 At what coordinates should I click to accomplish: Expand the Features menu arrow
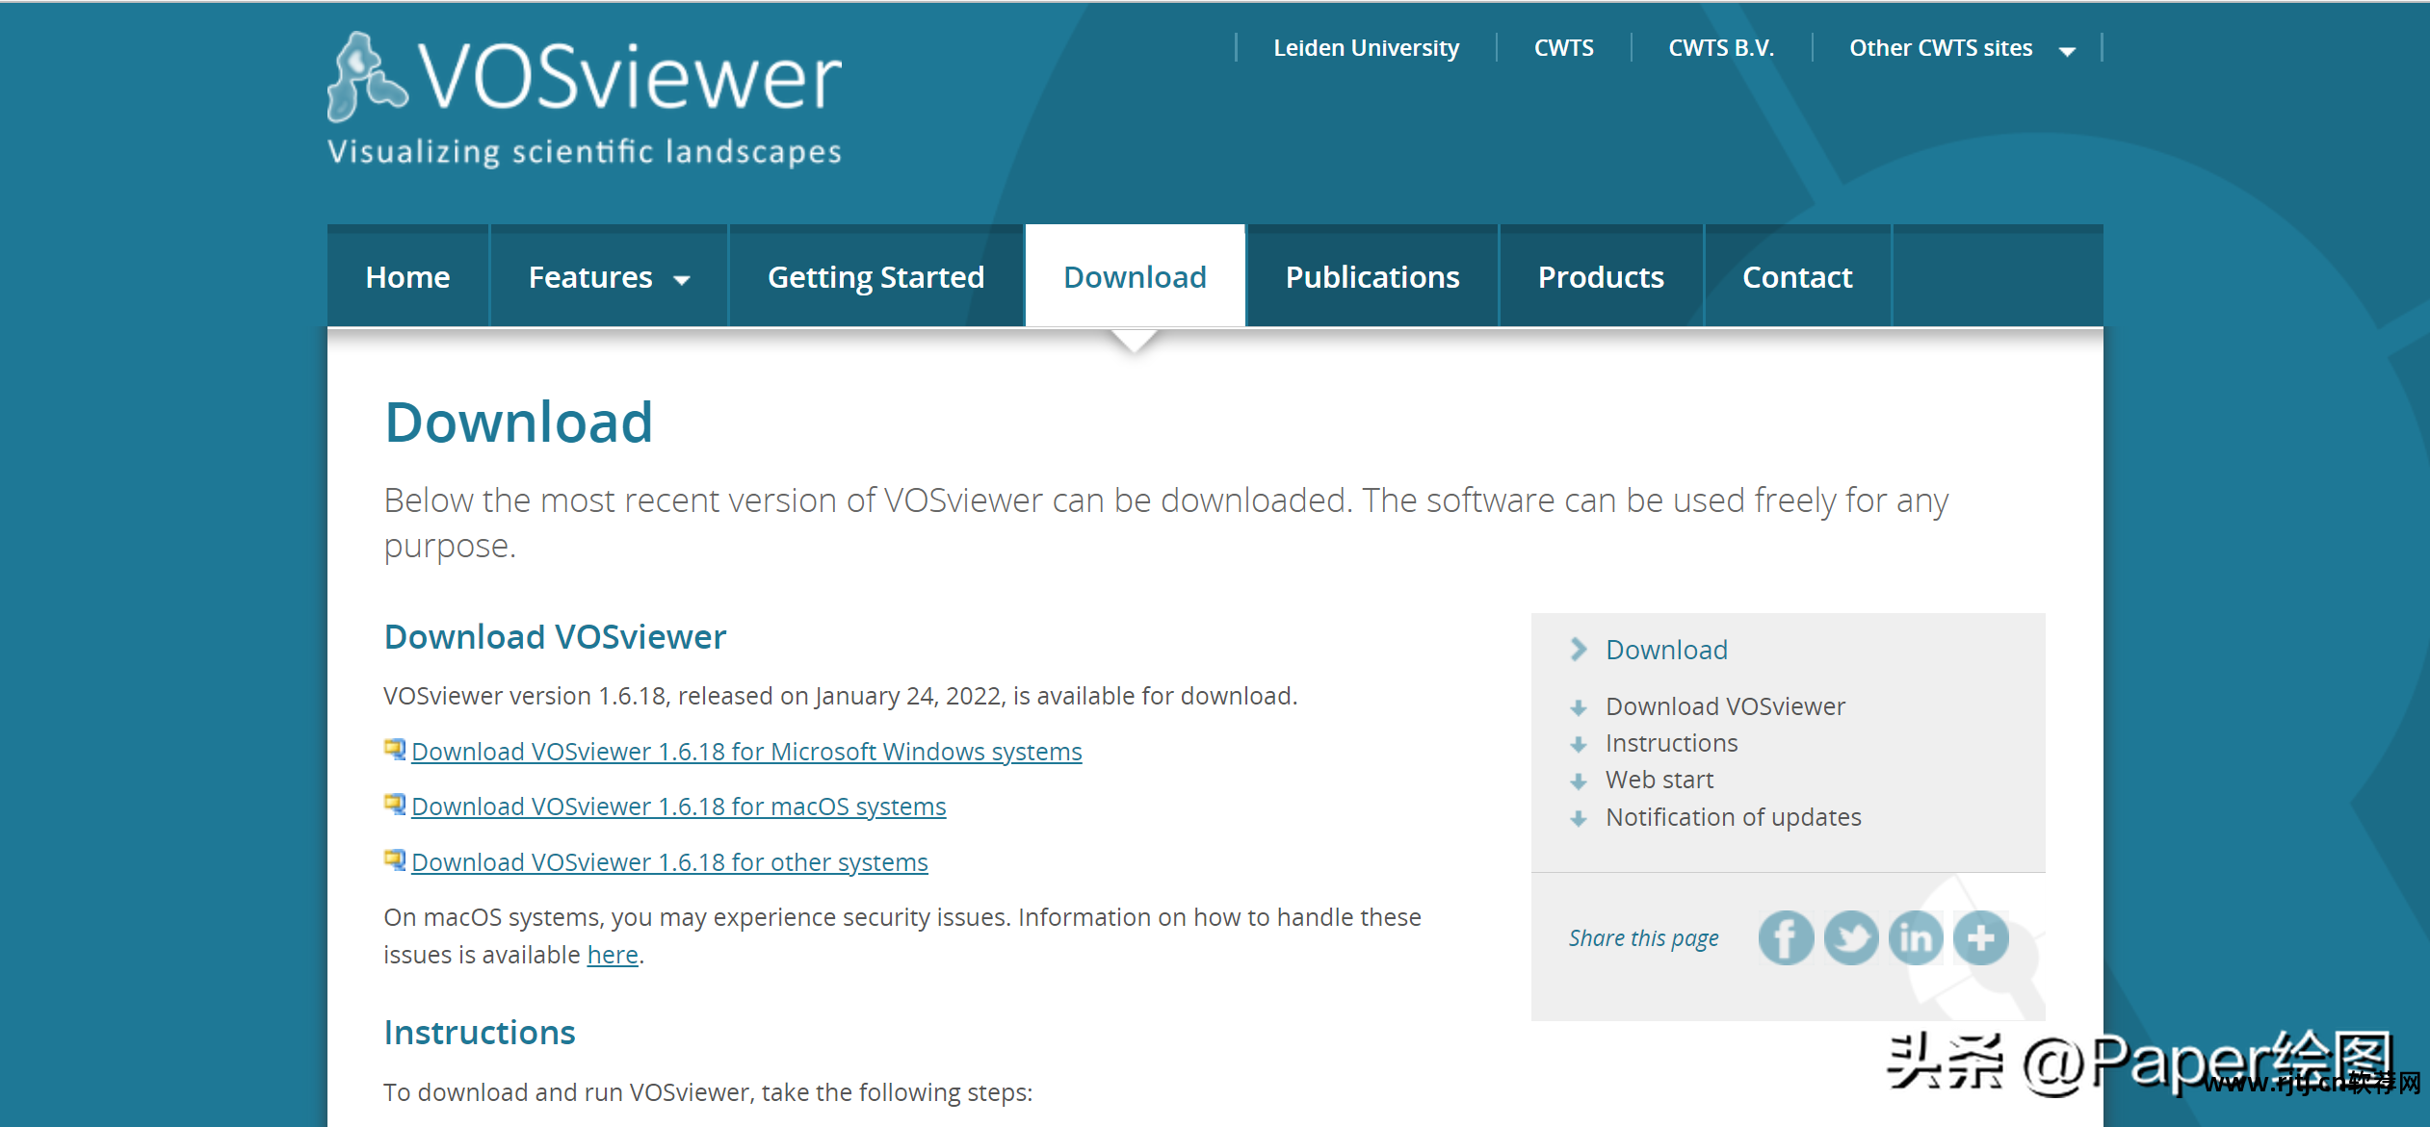[682, 280]
